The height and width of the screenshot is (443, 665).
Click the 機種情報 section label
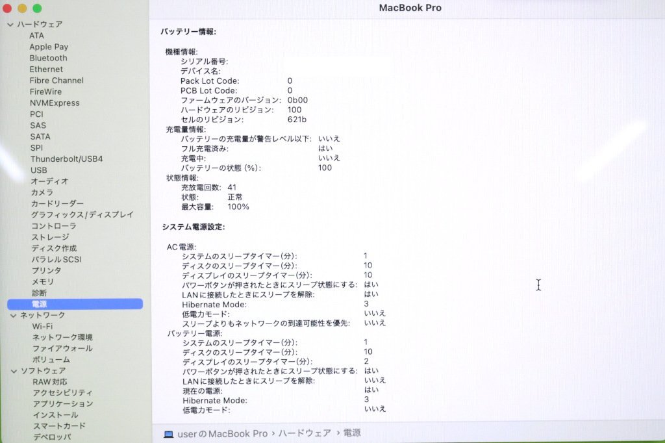click(182, 52)
